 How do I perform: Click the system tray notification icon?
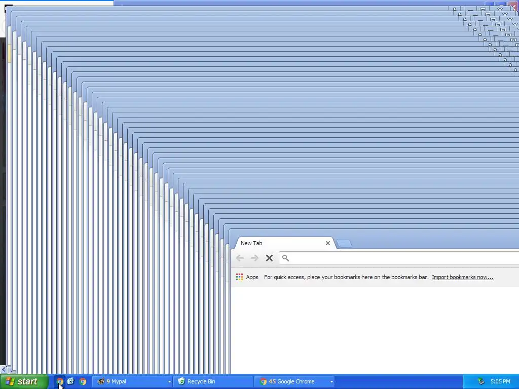481,381
